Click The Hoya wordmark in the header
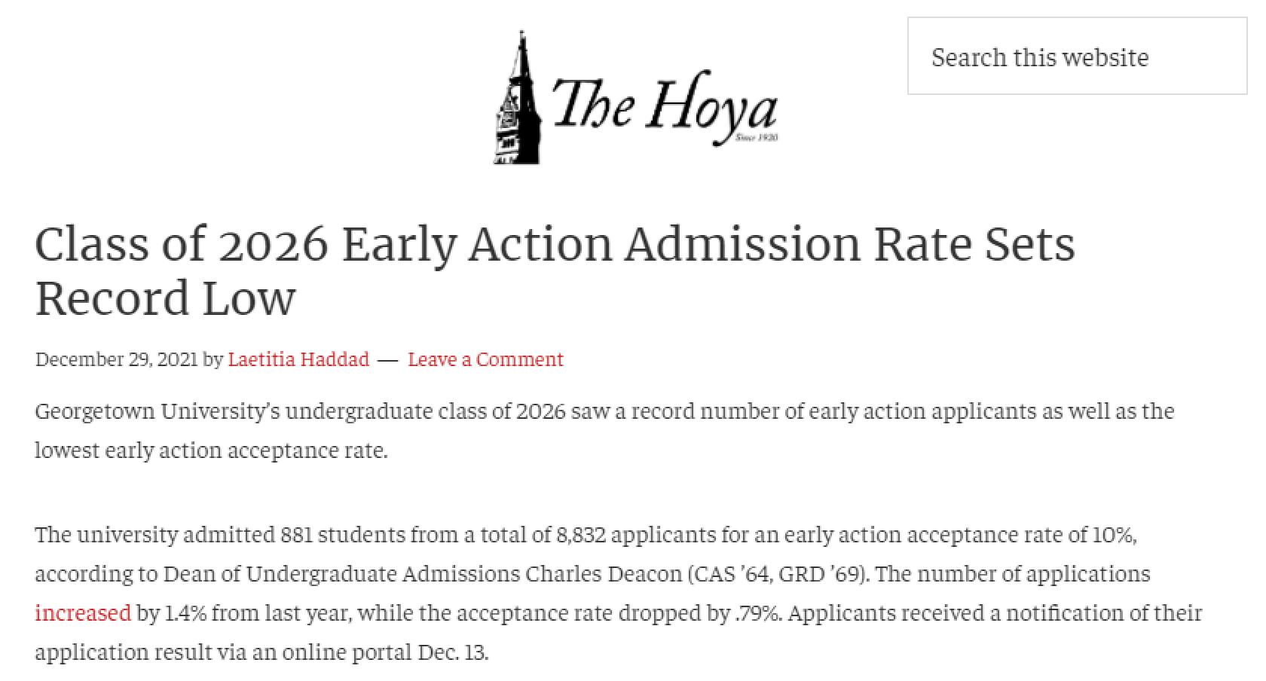 665,105
